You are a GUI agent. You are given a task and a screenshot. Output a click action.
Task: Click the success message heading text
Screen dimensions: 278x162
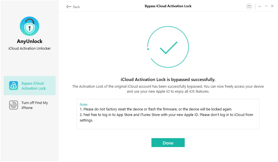[168, 79]
